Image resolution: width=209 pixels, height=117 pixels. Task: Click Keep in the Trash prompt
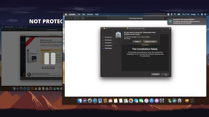click(x=137, y=42)
